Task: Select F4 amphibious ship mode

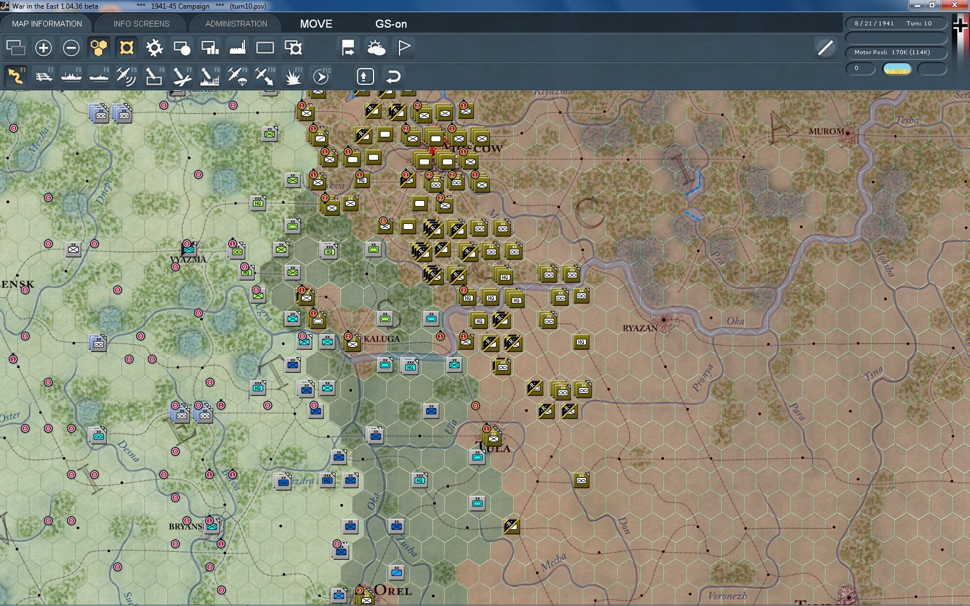Action: pos(99,76)
